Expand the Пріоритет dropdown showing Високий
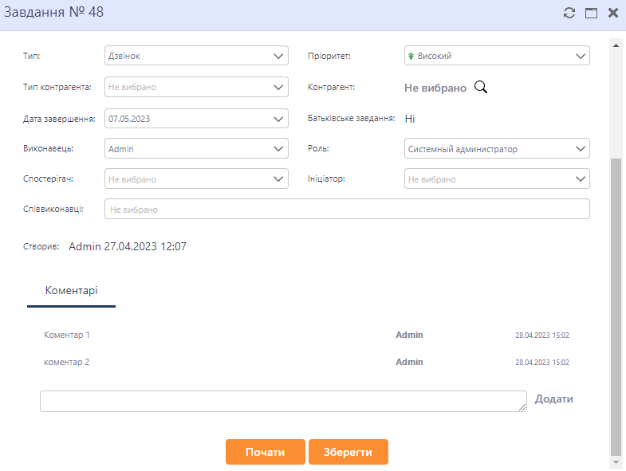 pos(497,56)
